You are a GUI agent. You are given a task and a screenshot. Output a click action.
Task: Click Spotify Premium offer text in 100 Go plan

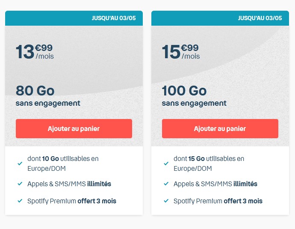pyautogui.click(x=218, y=201)
